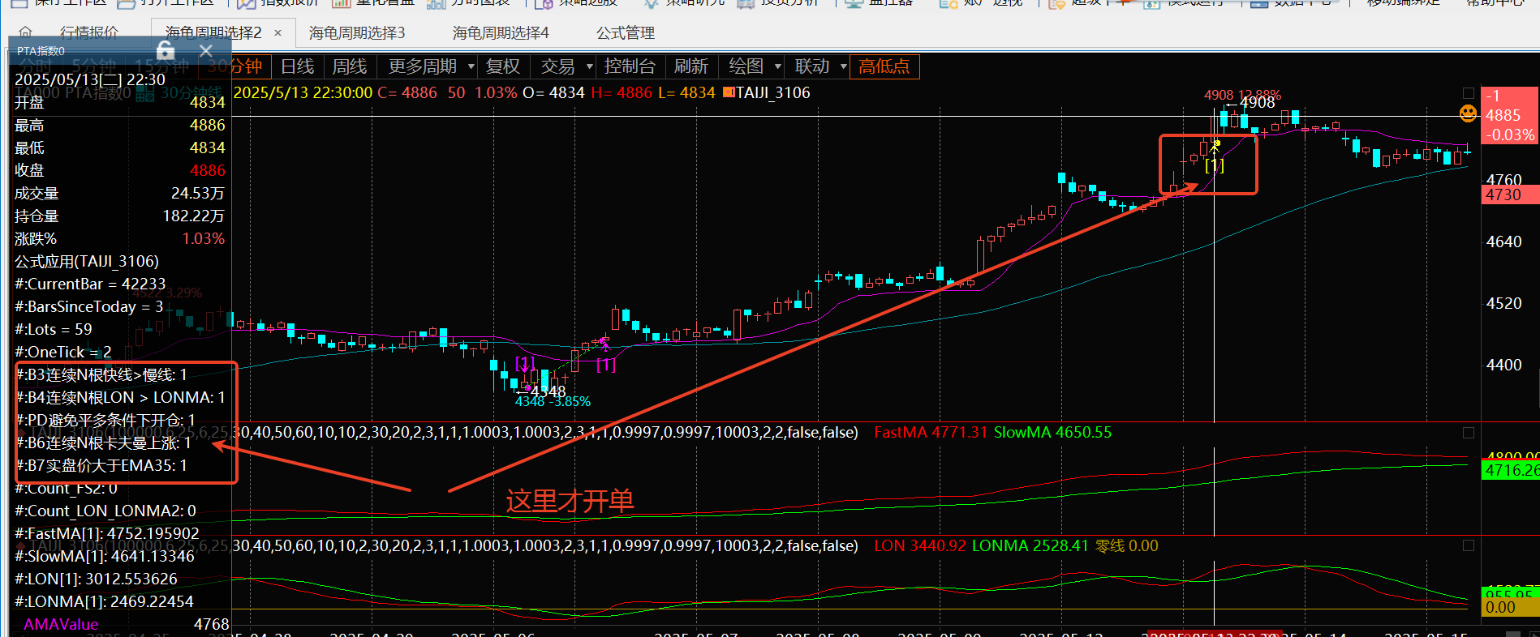Viewport: 1540px width, 637px height.
Task: Switch chart to 周线 period
Action: (x=350, y=66)
